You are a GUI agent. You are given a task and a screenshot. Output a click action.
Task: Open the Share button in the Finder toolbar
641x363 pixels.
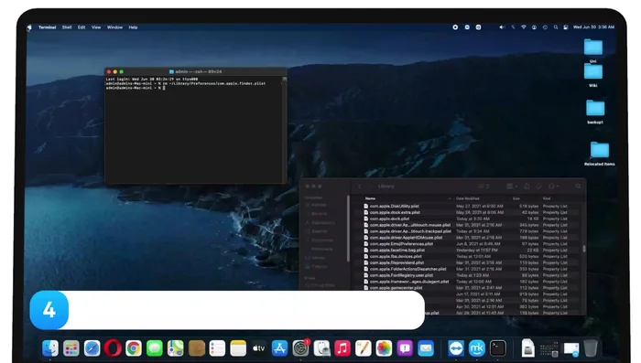coord(527,187)
